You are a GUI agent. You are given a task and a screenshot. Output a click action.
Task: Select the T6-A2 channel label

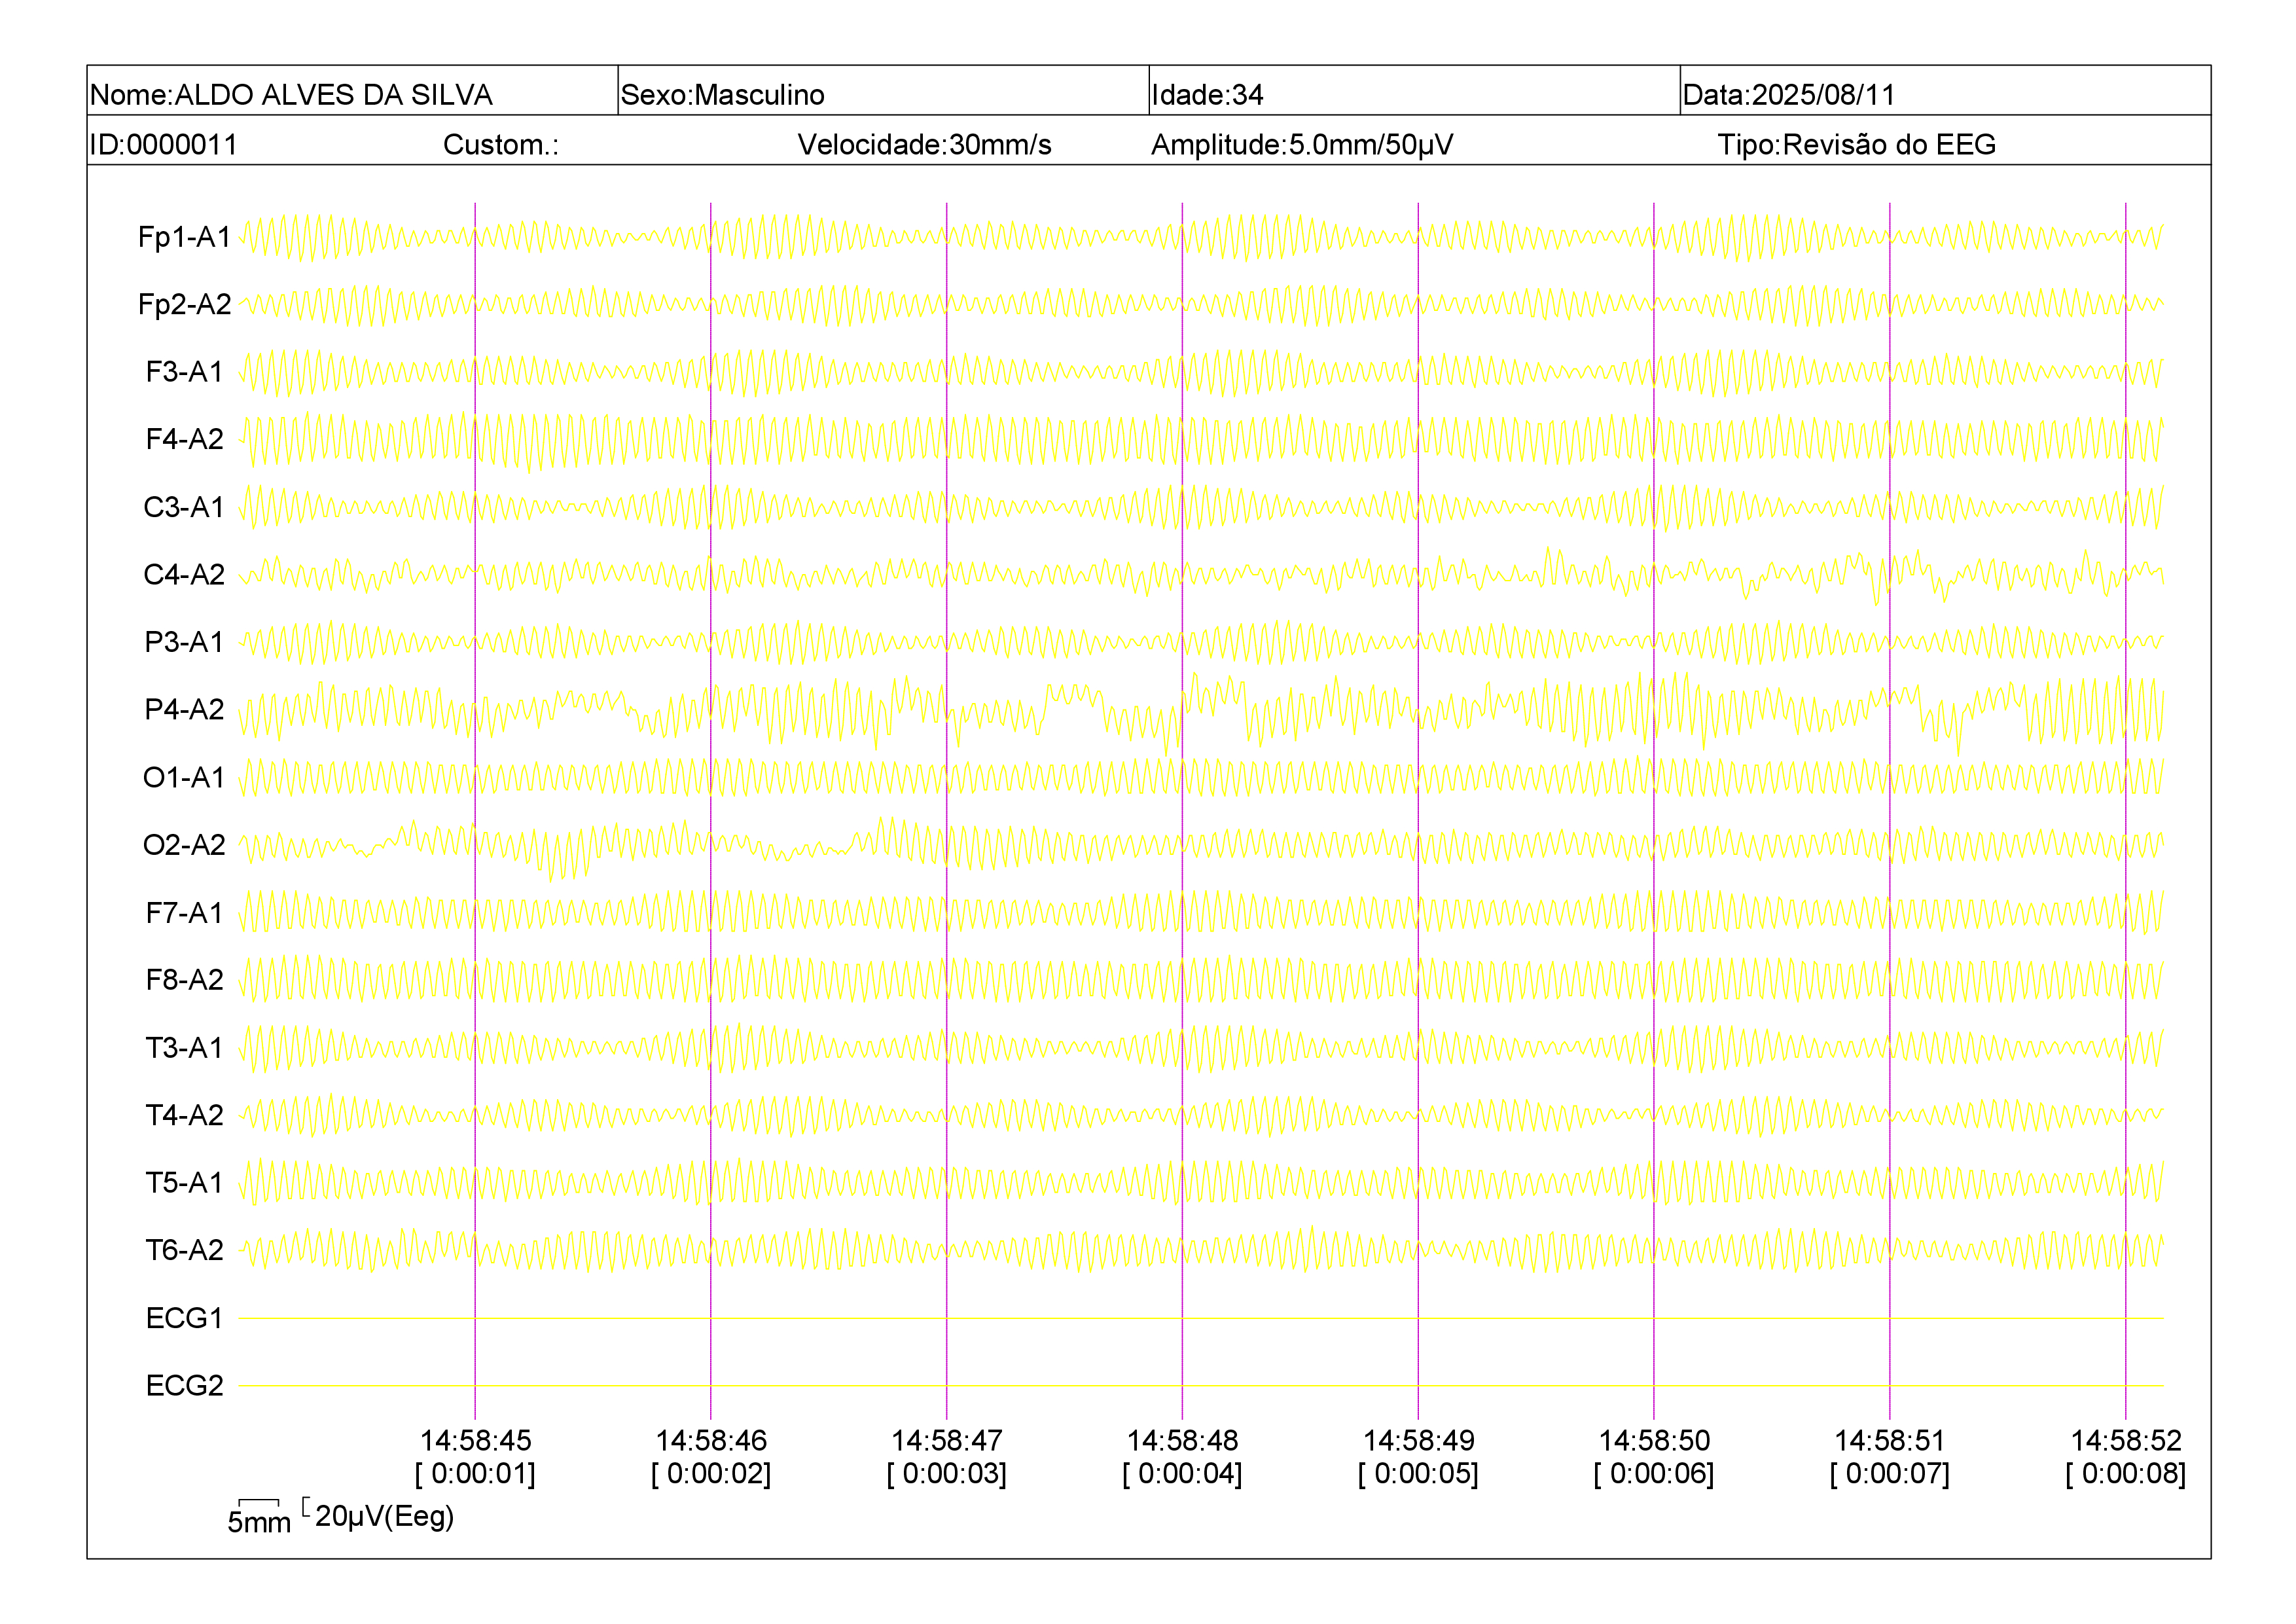[184, 1250]
